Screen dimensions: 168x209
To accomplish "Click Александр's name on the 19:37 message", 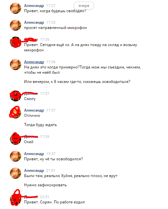I will [x=34, y=154].
